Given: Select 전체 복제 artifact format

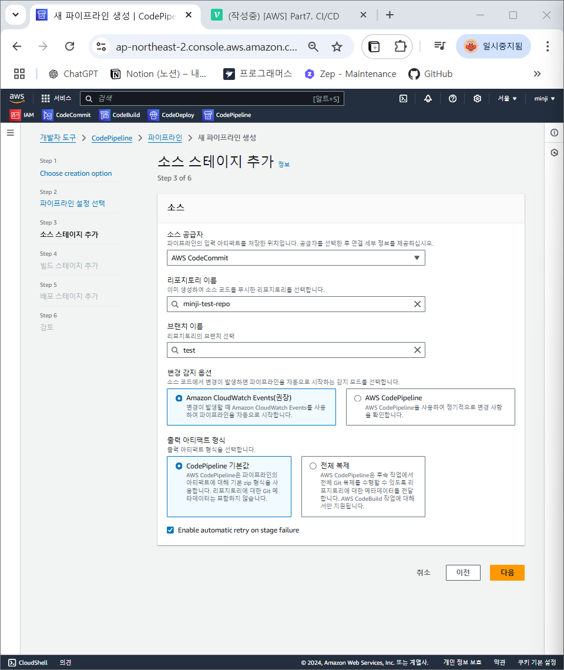Looking at the screenshot, I should click(x=363, y=487).
